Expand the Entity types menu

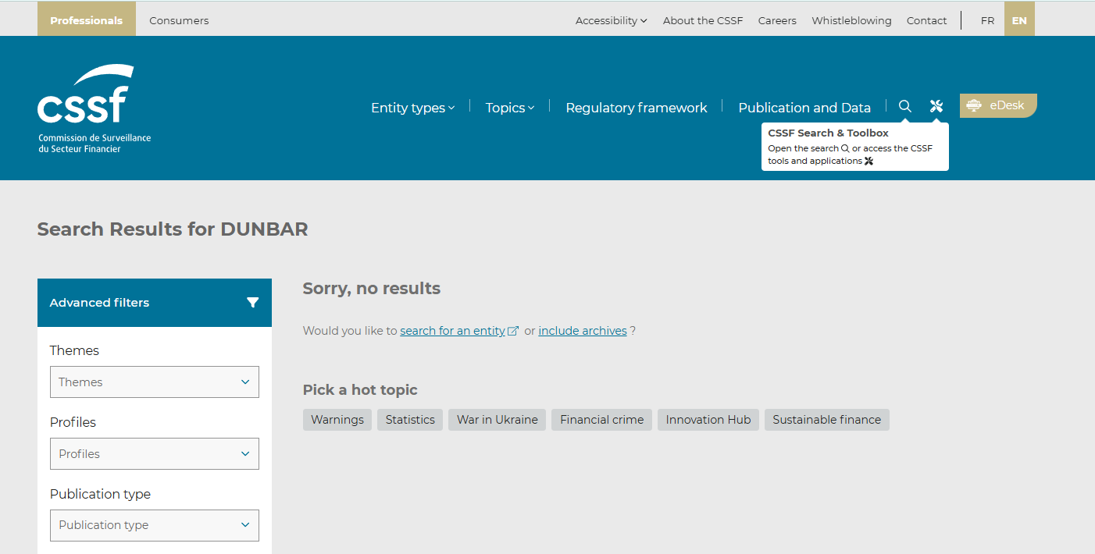412,108
